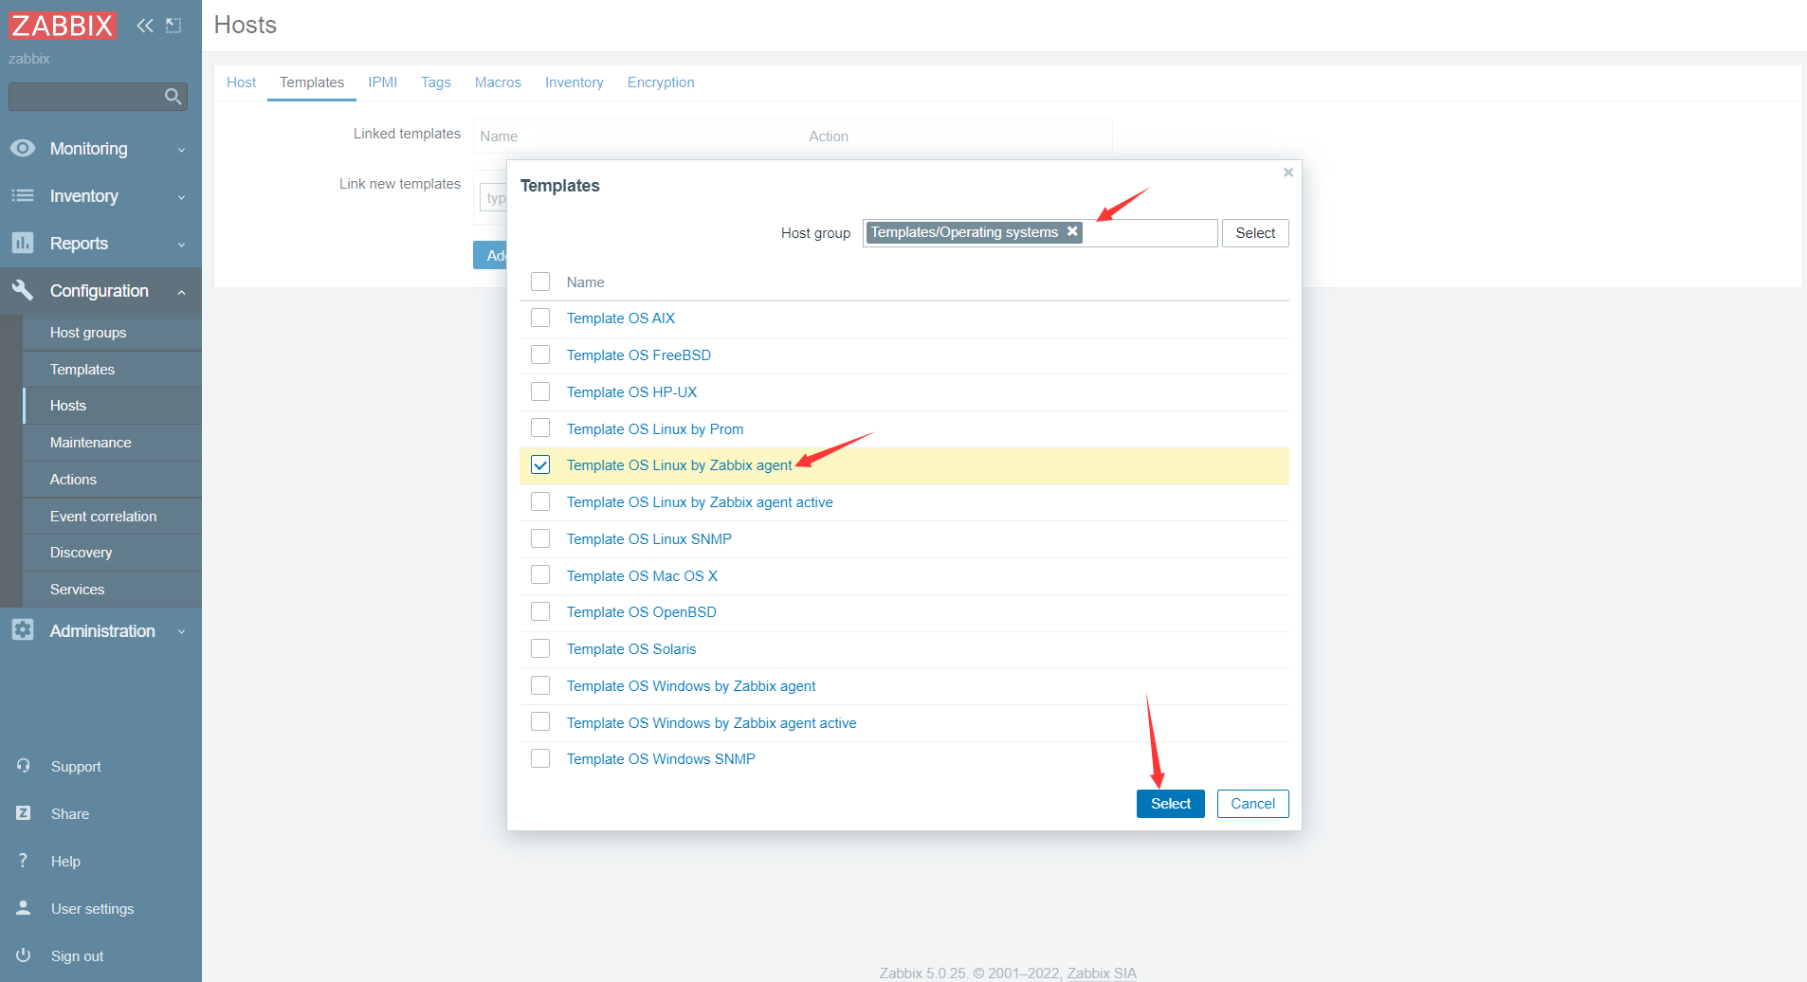This screenshot has height=982, width=1807.
Task: Remove the Templates/Operating systems host group tag
Action: 1072,231
